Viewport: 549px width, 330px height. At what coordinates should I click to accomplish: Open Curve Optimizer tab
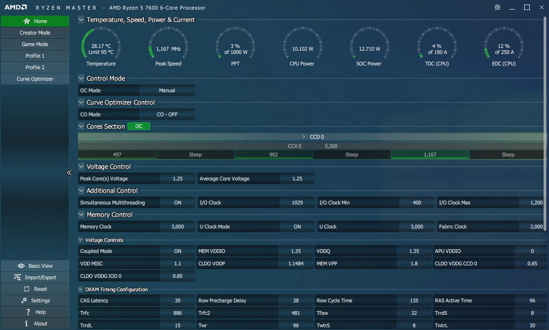[35, 79]
